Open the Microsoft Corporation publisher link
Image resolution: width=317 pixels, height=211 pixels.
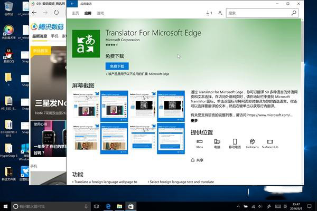tap(123, 40)
